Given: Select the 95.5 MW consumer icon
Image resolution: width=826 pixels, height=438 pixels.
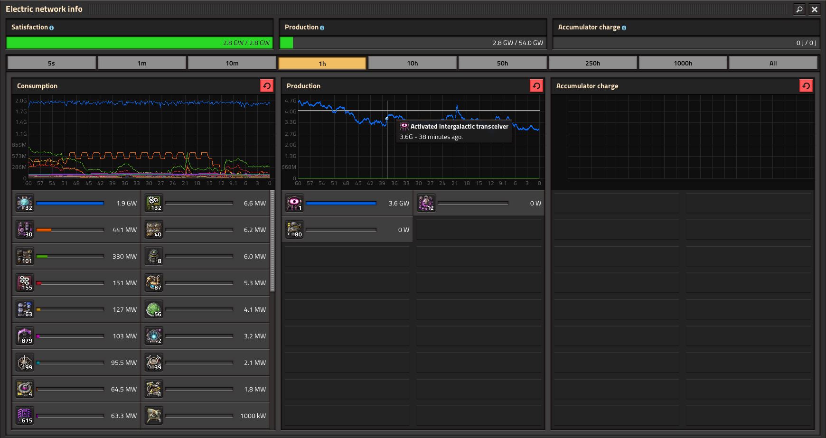Looking at the screenshot, I should [x=24, y=363].
